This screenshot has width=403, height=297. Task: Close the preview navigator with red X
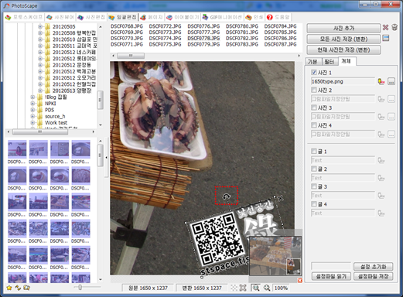tap(299, 280)
